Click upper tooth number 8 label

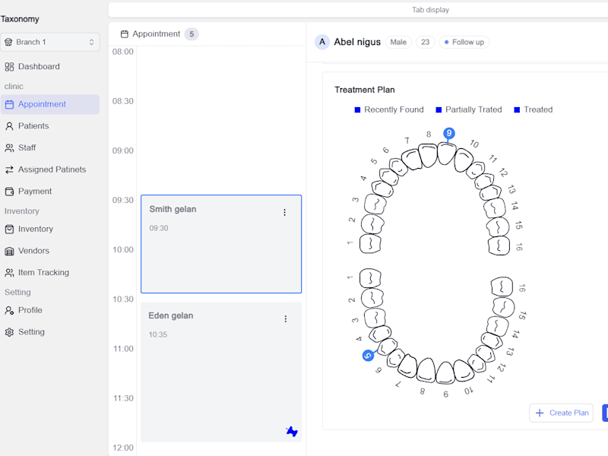click(x=429, y=135)
